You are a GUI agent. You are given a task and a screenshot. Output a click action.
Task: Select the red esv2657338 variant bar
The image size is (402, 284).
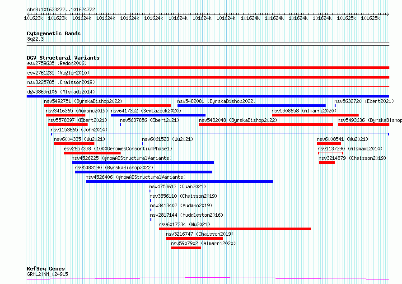pyautogui.click(x=92, y=153)
